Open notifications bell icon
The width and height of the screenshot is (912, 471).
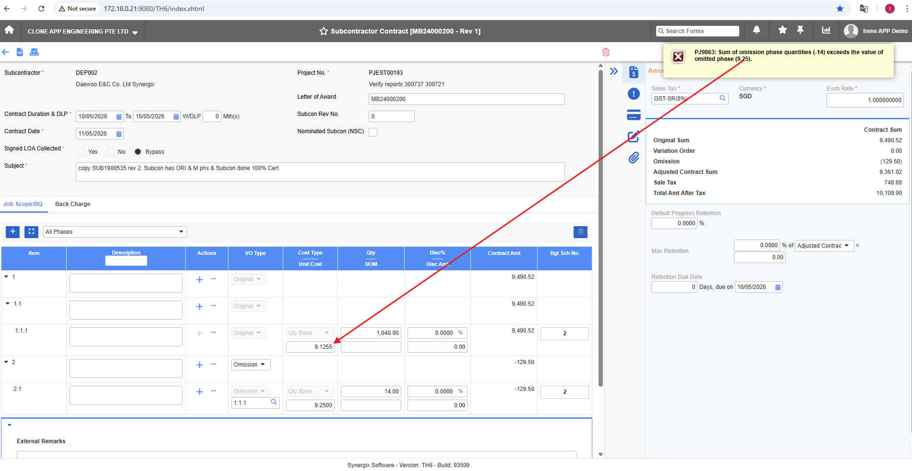coord(756,30)
